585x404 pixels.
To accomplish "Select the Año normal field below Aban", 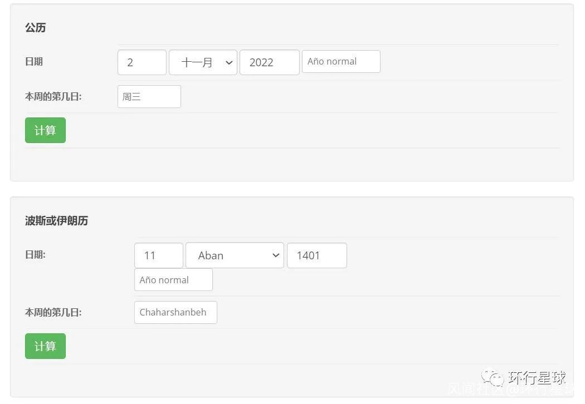I will click(x=173, y=280).
